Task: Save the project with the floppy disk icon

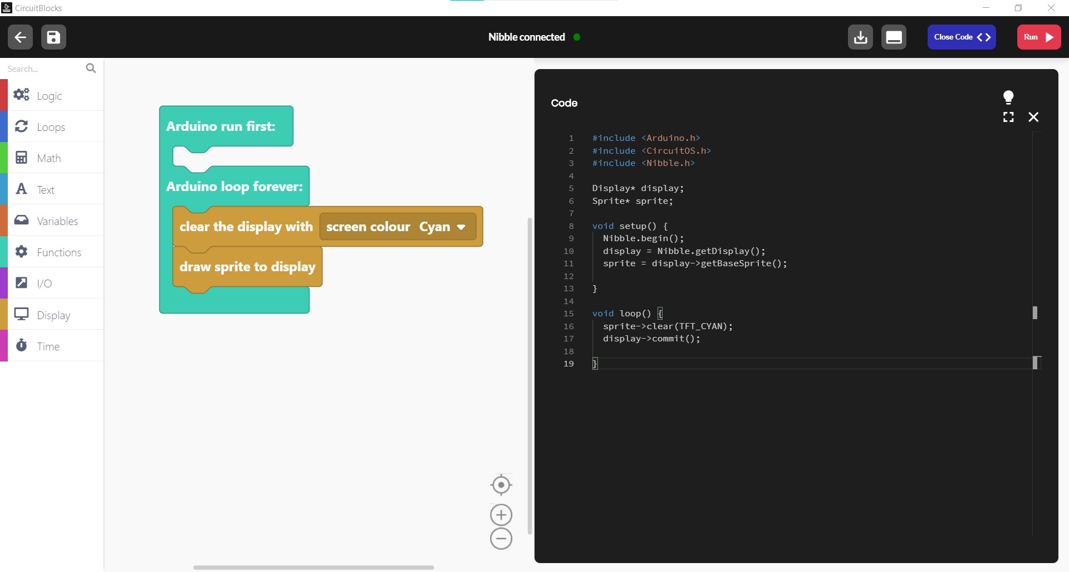Action: click(x=53, y=37)
